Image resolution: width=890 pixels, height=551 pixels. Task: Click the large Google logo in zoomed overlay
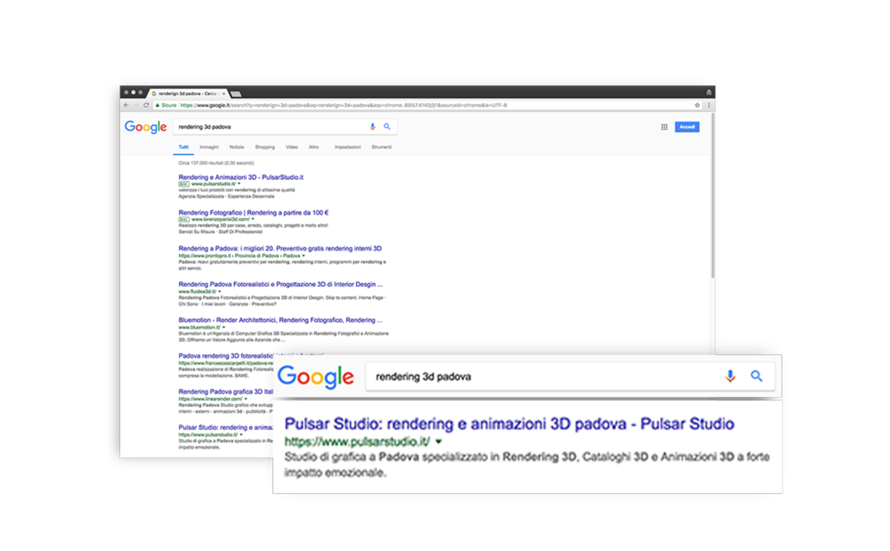(315, 377)
